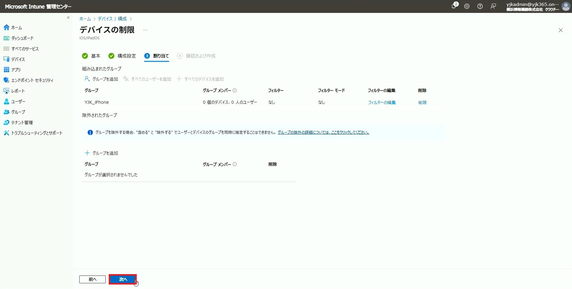This screenshot has height=289, width=572.
Task: Switch to the 基本 step tab
Action: (95, 56)
